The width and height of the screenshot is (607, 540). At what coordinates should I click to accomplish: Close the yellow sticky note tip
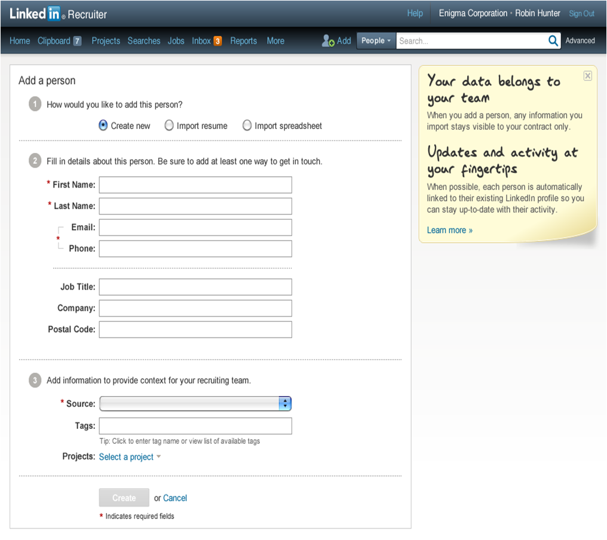point(587,75)
